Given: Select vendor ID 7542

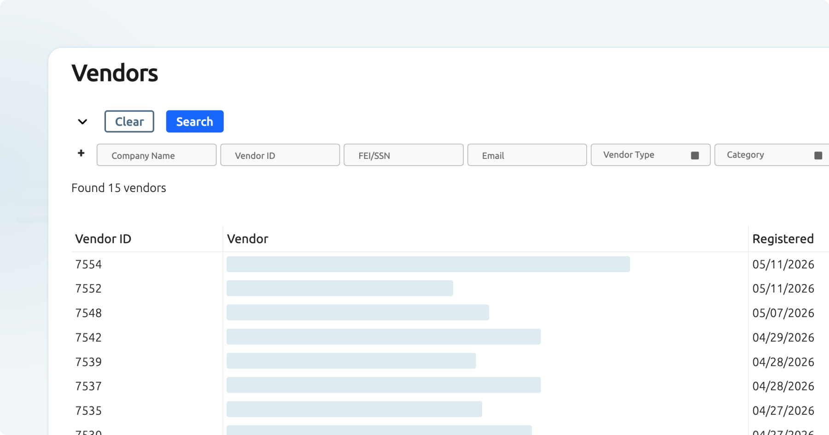Looking at the screenshot, I should [88, 337].
